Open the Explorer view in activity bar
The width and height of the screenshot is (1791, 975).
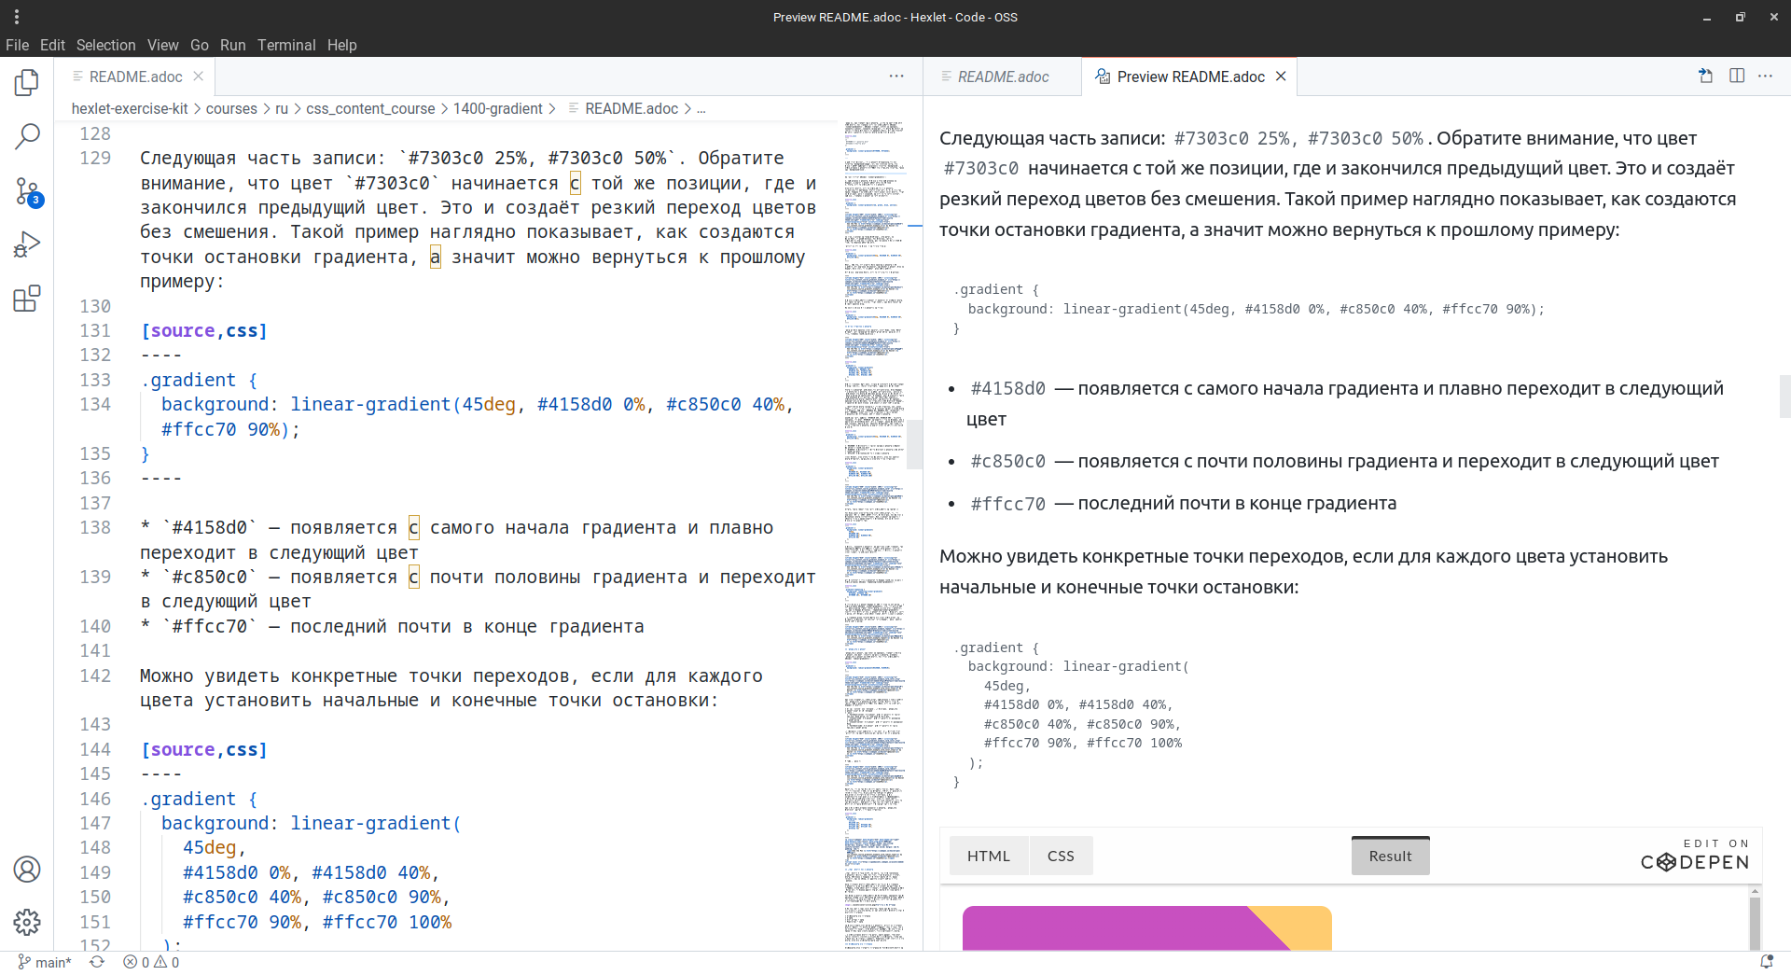[x=27, y=83]
